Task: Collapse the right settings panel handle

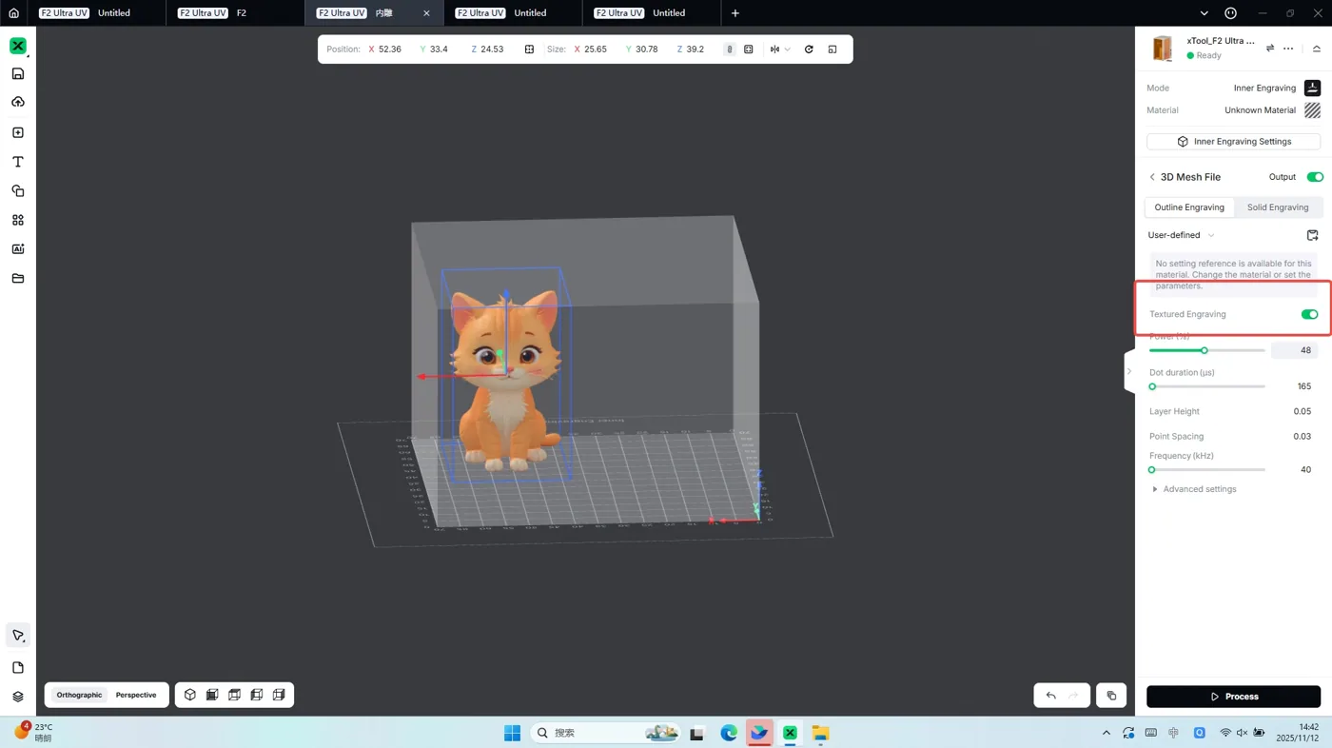Action: pyautogui.click(x=1129, y=371)
